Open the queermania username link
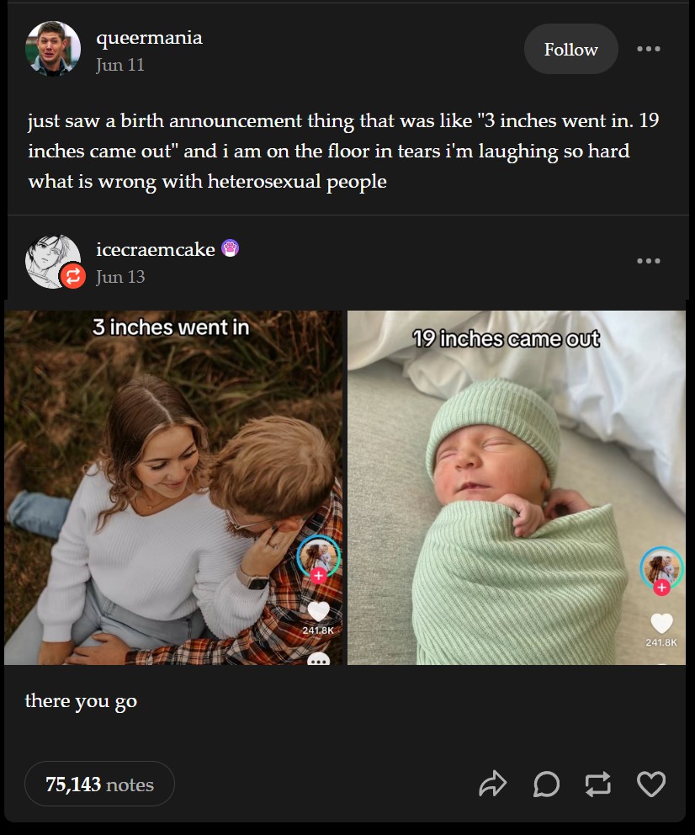 point(149,38)
